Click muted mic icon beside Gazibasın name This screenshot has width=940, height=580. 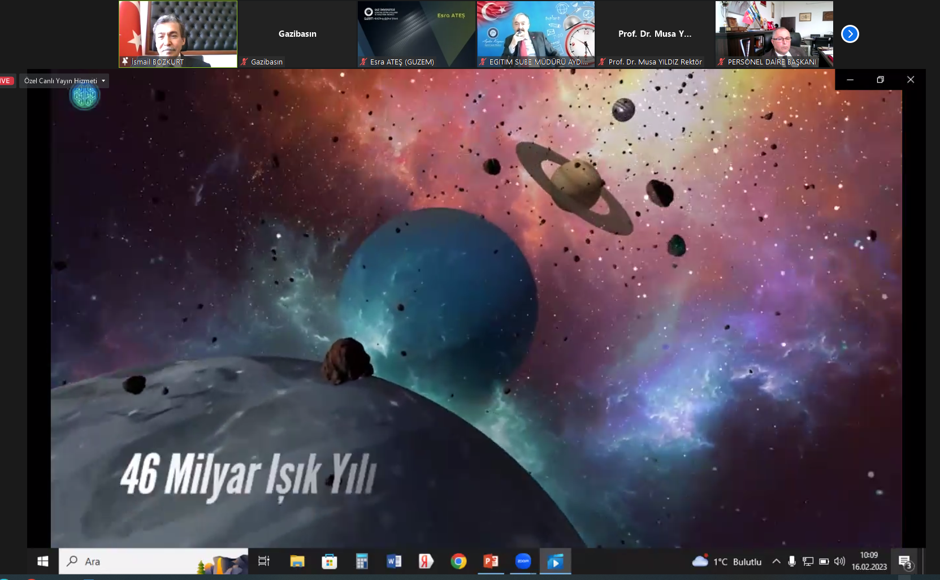244,62
